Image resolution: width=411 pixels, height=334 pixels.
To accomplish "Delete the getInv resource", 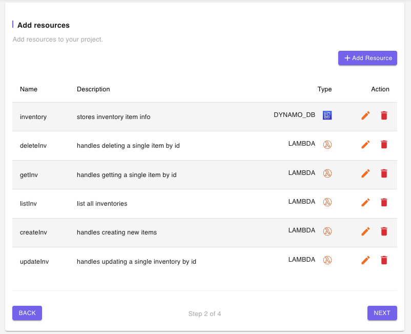I will click(x=384, y=173).
